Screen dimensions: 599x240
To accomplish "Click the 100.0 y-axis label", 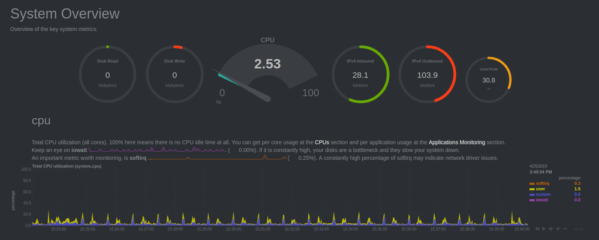I will pyautogui.click(x=26, y=169).
